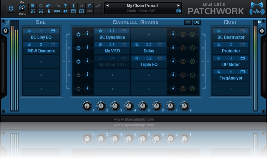Viewport: 267px width, 159px height.
Task: Select the FreqAnalyst plugin in Post section
Action: tap(231, 78)
